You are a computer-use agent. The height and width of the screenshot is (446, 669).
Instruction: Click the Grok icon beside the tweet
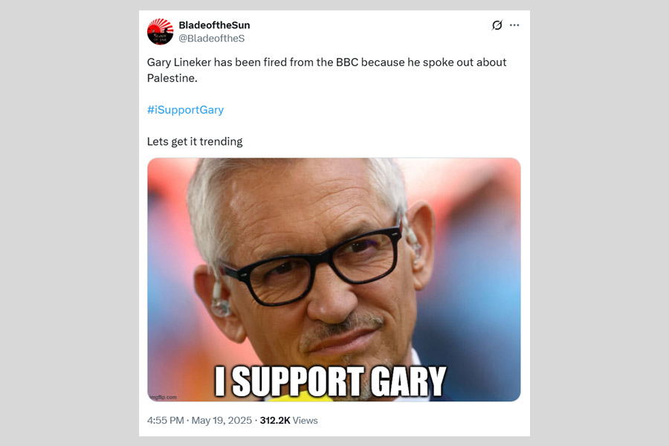[497, 25]
